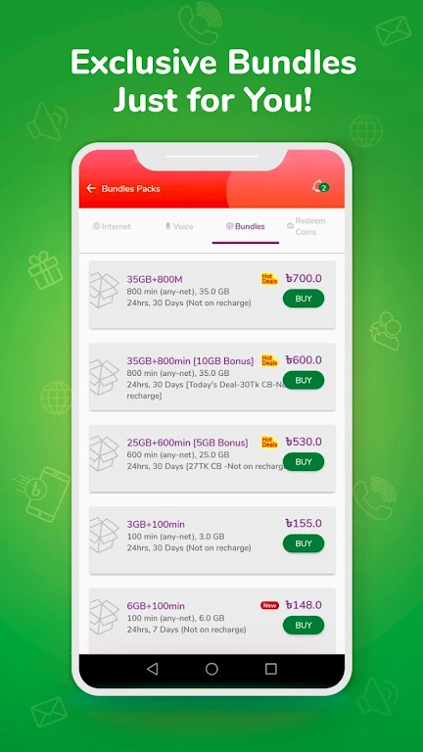Viewport: 423px width, 752px height.
Task: Open notifications bell with badge 2
Action: pyautogui.click(x=320, y=187)
